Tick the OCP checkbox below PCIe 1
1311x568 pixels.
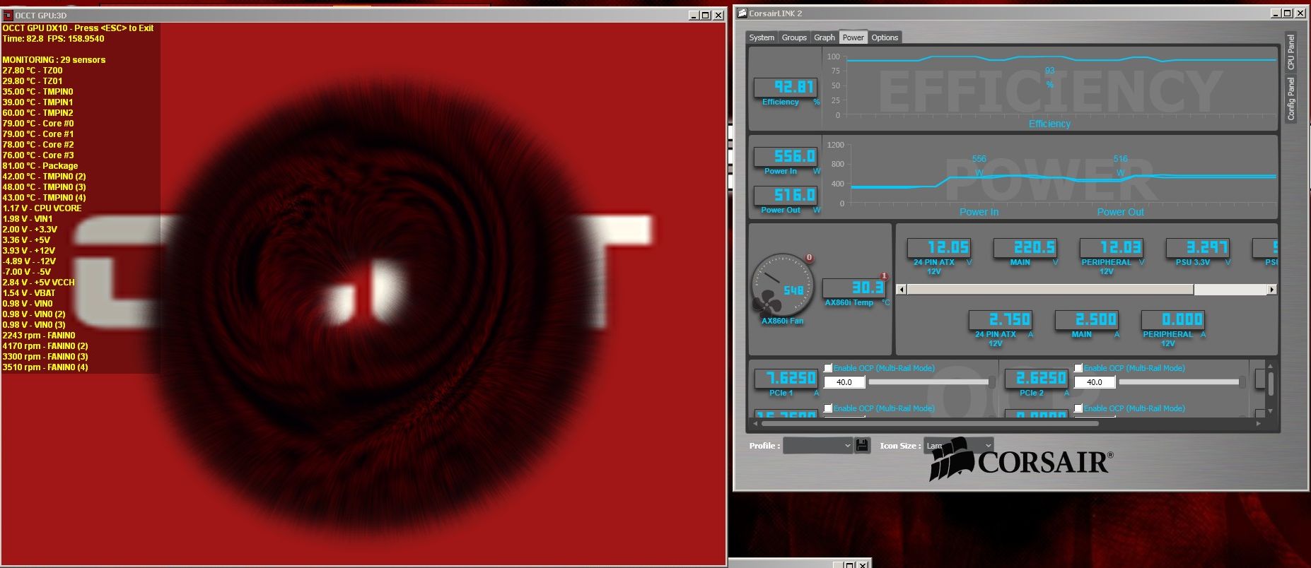point(828,408)
